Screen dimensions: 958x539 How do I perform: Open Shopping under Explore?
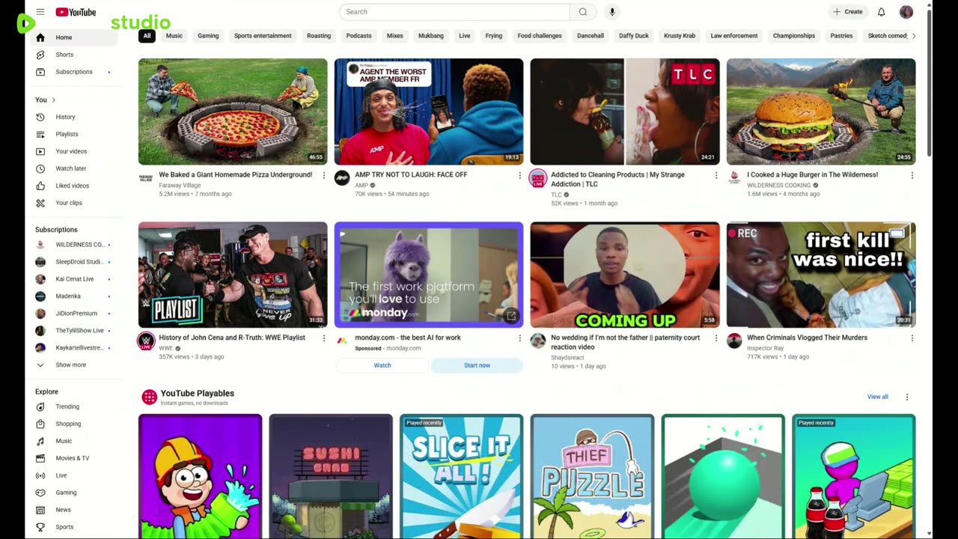click(x=75, y=424)
